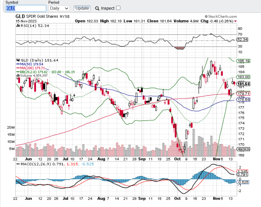This screenshot has width=261, height=207.
Task: Click the magnifying glass Inspect icon
Action: [x=97, y=9]
